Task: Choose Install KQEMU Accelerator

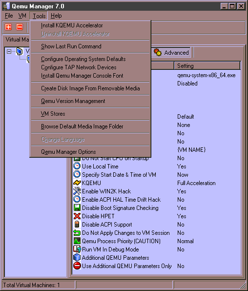Action: [90, 25]
